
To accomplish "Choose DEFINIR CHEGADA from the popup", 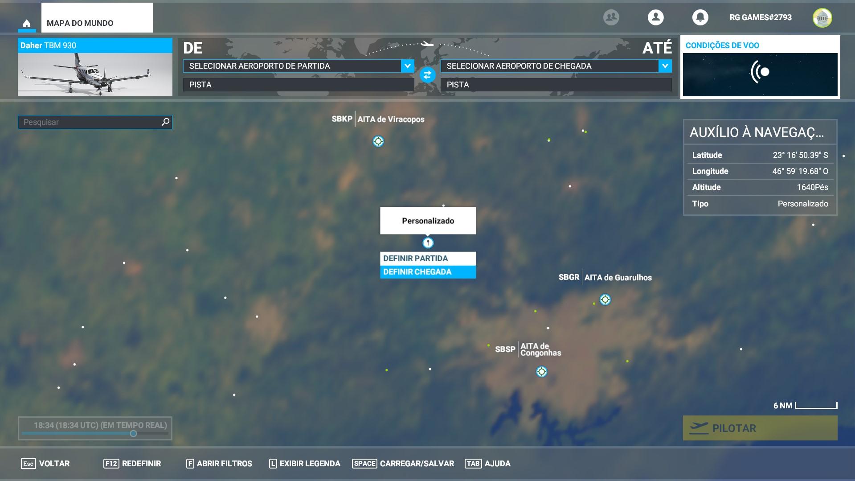I will pos(427,272).
